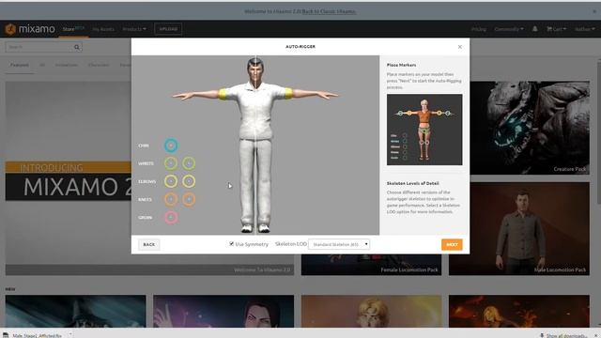Pick the left orange Knees marker
This screenshot has width=601, height=338.
pyautogui.click(x=171, y=199)
